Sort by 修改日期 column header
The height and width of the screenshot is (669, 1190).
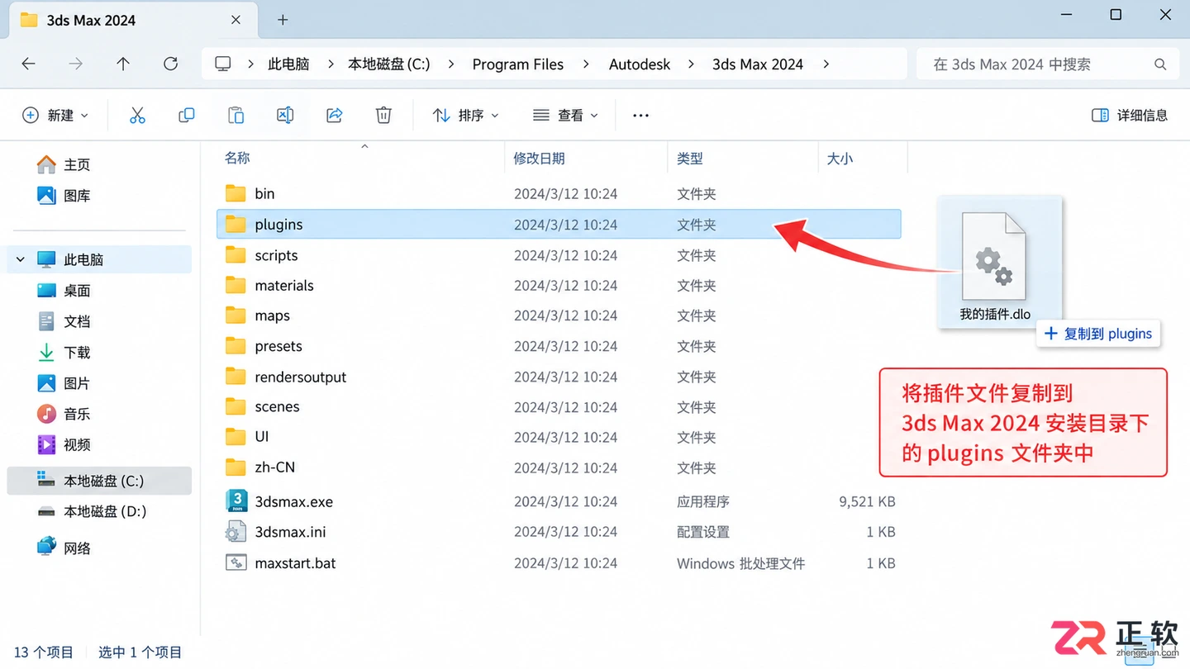pos(540,159)
